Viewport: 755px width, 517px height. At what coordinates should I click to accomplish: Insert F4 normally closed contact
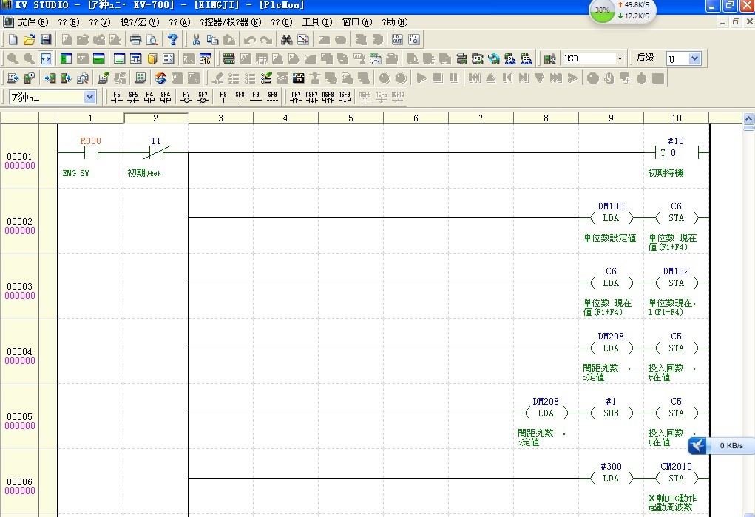pyautogui.click(x=149, y=97)
